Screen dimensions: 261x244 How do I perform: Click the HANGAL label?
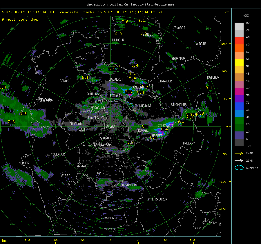coord(82,166)
